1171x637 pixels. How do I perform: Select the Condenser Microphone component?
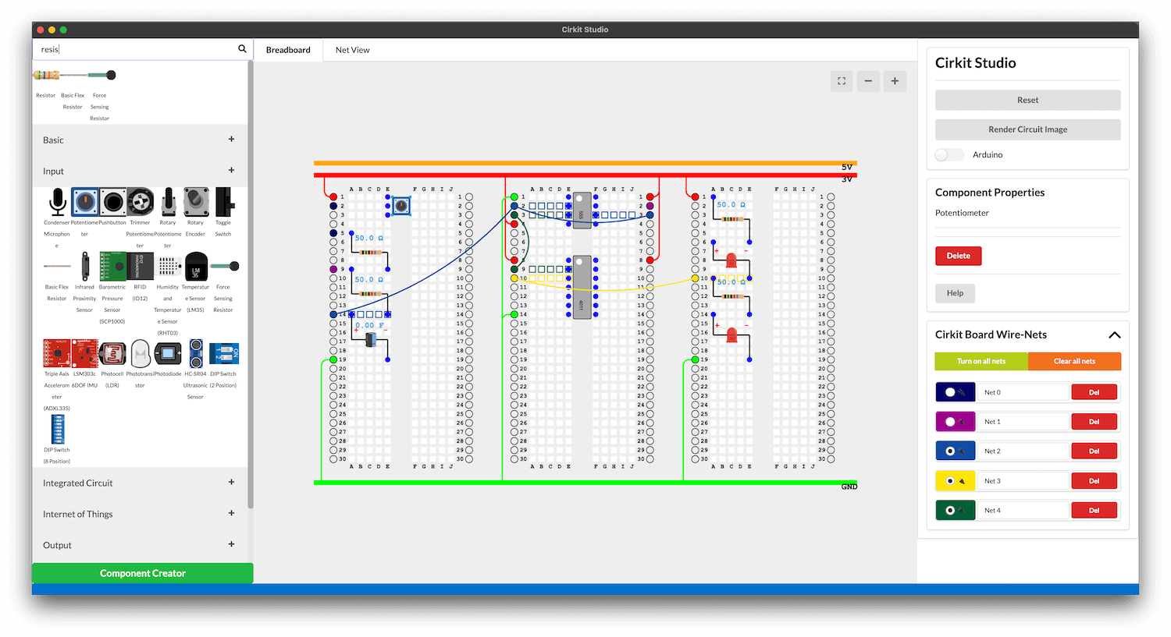(57, 202)
